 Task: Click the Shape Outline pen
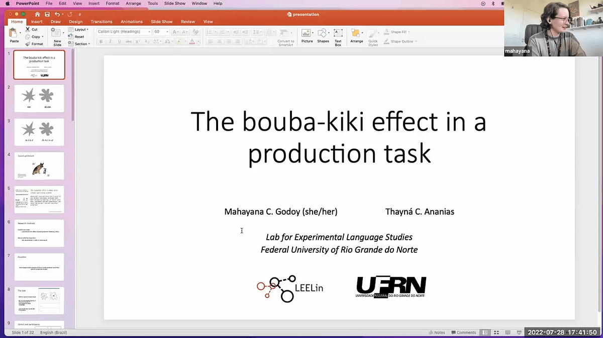(386, 41)
